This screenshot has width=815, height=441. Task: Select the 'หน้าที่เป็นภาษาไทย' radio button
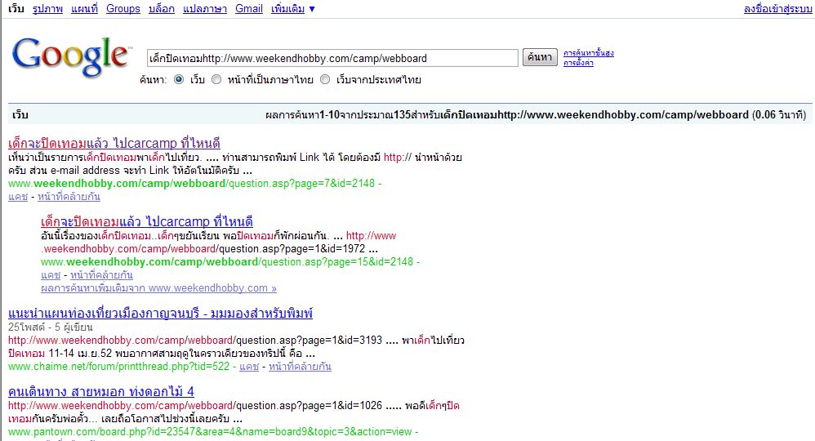click(x=216, y=80)
